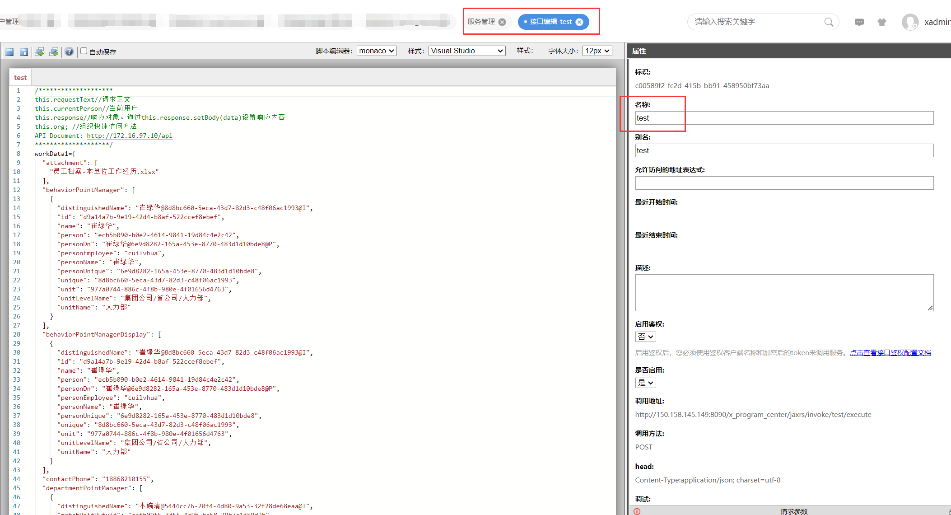This screenshot has width=951, height=515.
Task: Click the Save As icon with document
Action: pos(24,52)
